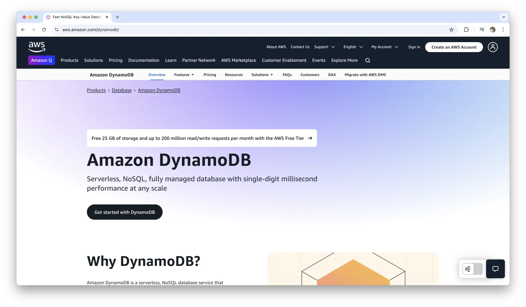
Task: View site information icon in address bar
Action: (57, 30)
